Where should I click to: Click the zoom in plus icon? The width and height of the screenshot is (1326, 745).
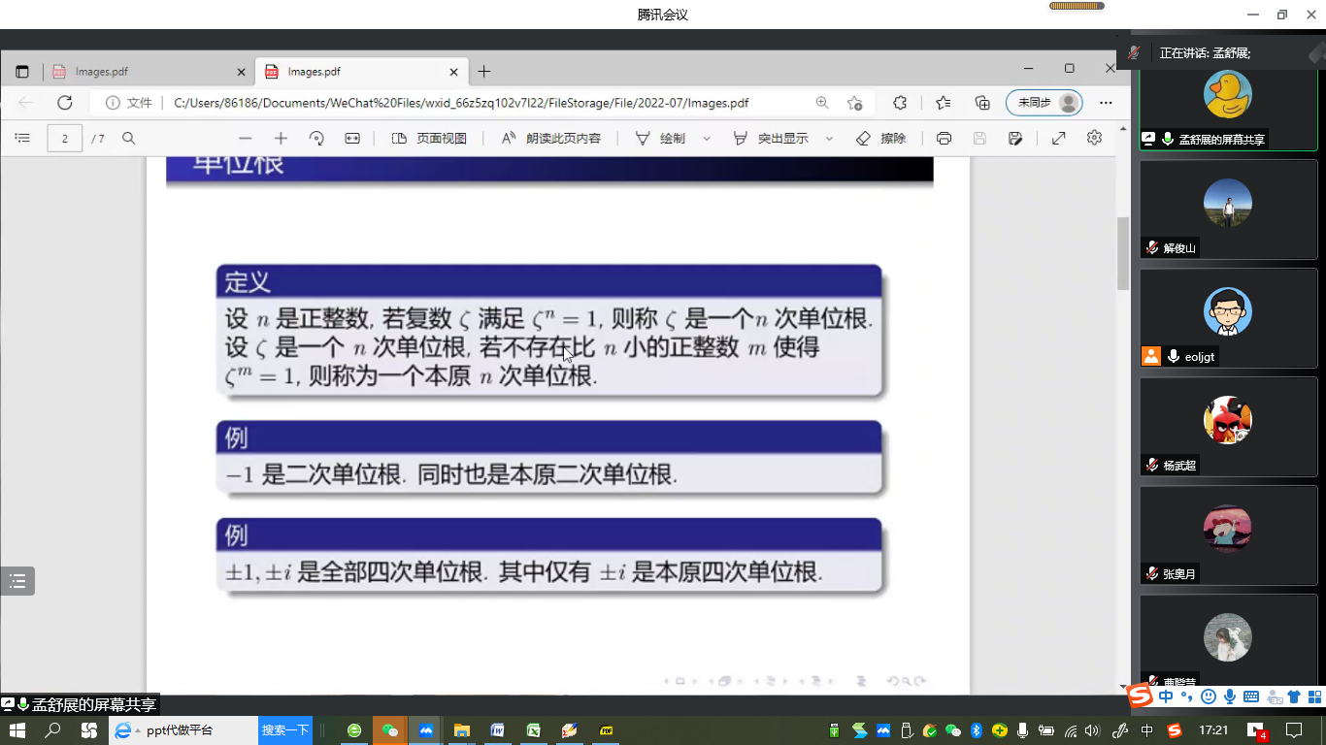(x=281, y=139)
